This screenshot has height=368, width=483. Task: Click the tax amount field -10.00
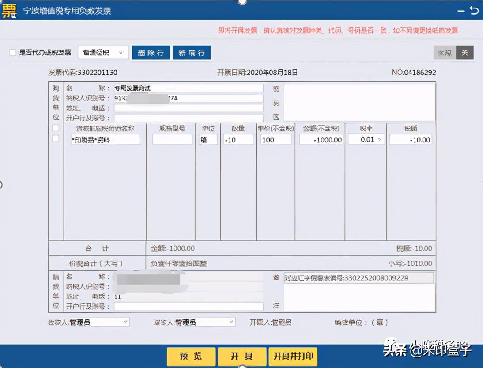click(x=411, y=140)
